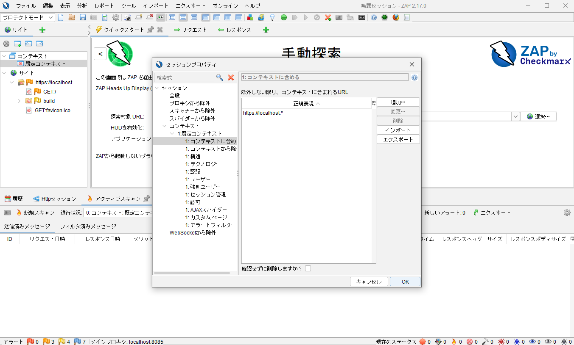574x345 pixels.
Task: Switch to the 履歴 tab
Action: point(14,199)
